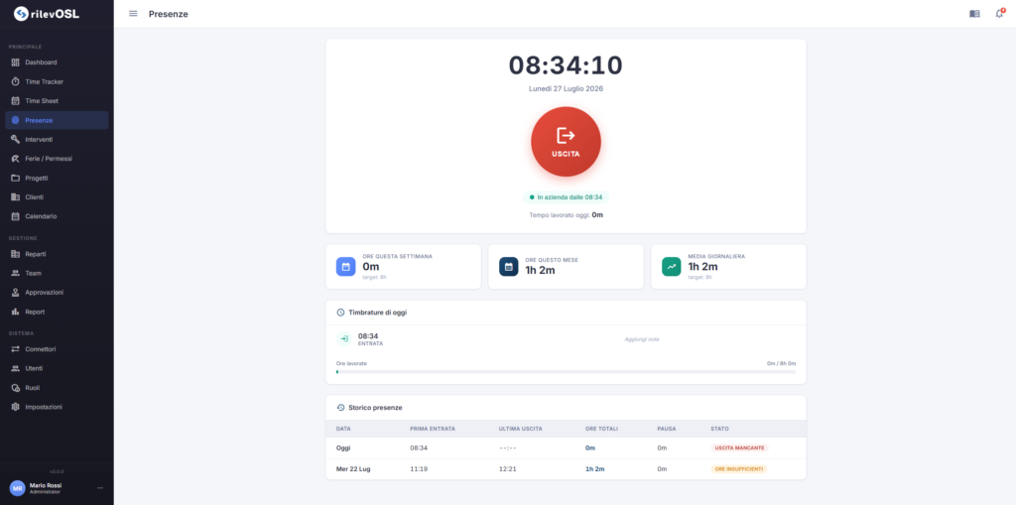
Task: Click the green daily average trend icon
Action: click(672, 267)
